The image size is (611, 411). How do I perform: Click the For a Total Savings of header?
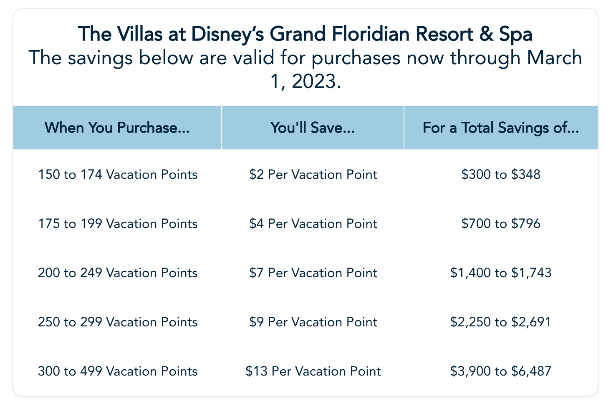click(501, 128)
